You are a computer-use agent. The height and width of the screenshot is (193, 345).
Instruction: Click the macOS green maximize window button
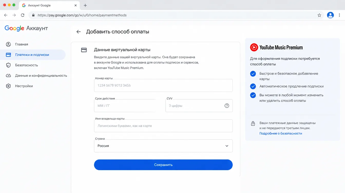tap(14, 5)
